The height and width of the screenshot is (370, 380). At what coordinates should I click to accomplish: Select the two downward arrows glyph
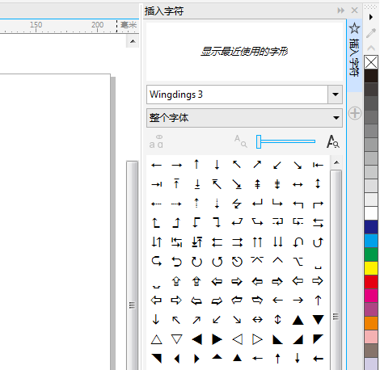click(x=277, y=242)
